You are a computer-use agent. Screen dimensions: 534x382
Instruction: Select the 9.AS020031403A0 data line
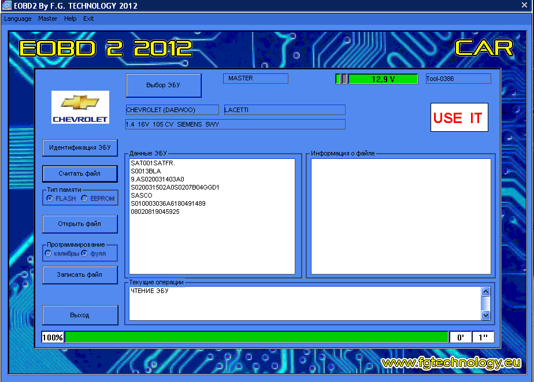click(x=157, y=179)
